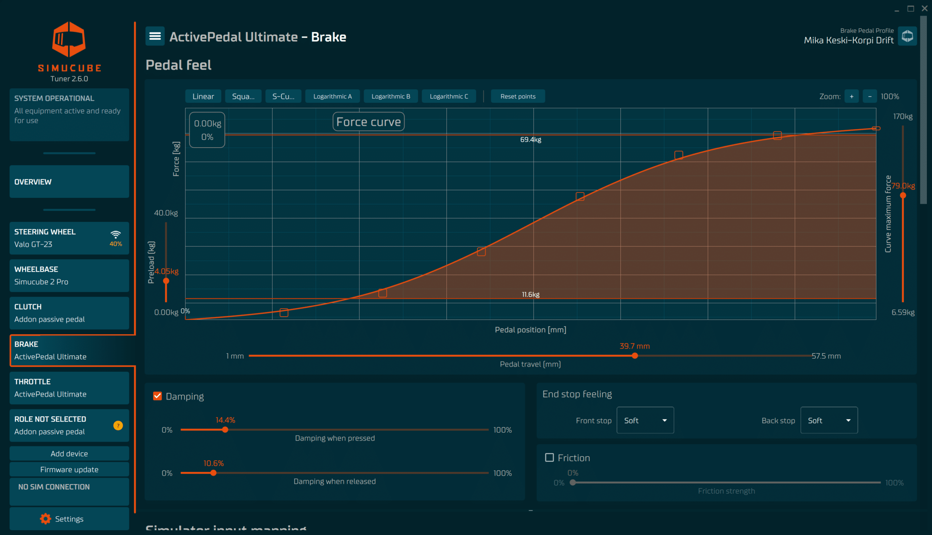
Task: Click the NO SIM CONNECTION status panel
Action: pyautogui.click(x=69, y=491)
